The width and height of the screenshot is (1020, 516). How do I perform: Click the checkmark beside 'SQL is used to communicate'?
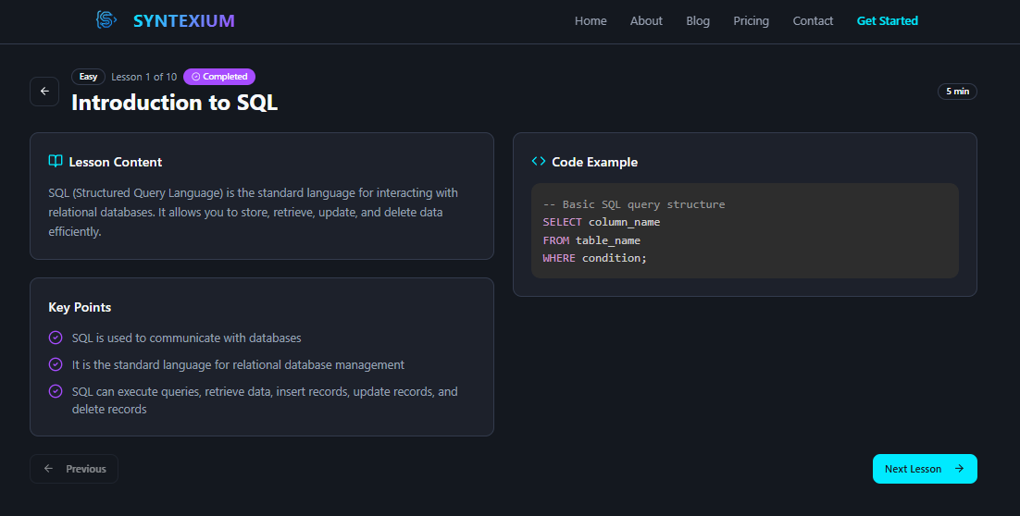[56, 338]
